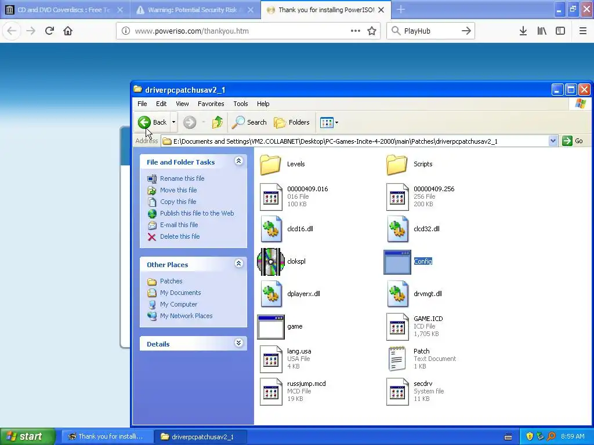Go to My Documents in Other Places
594x445 pixels.
[x=180, y=293]
